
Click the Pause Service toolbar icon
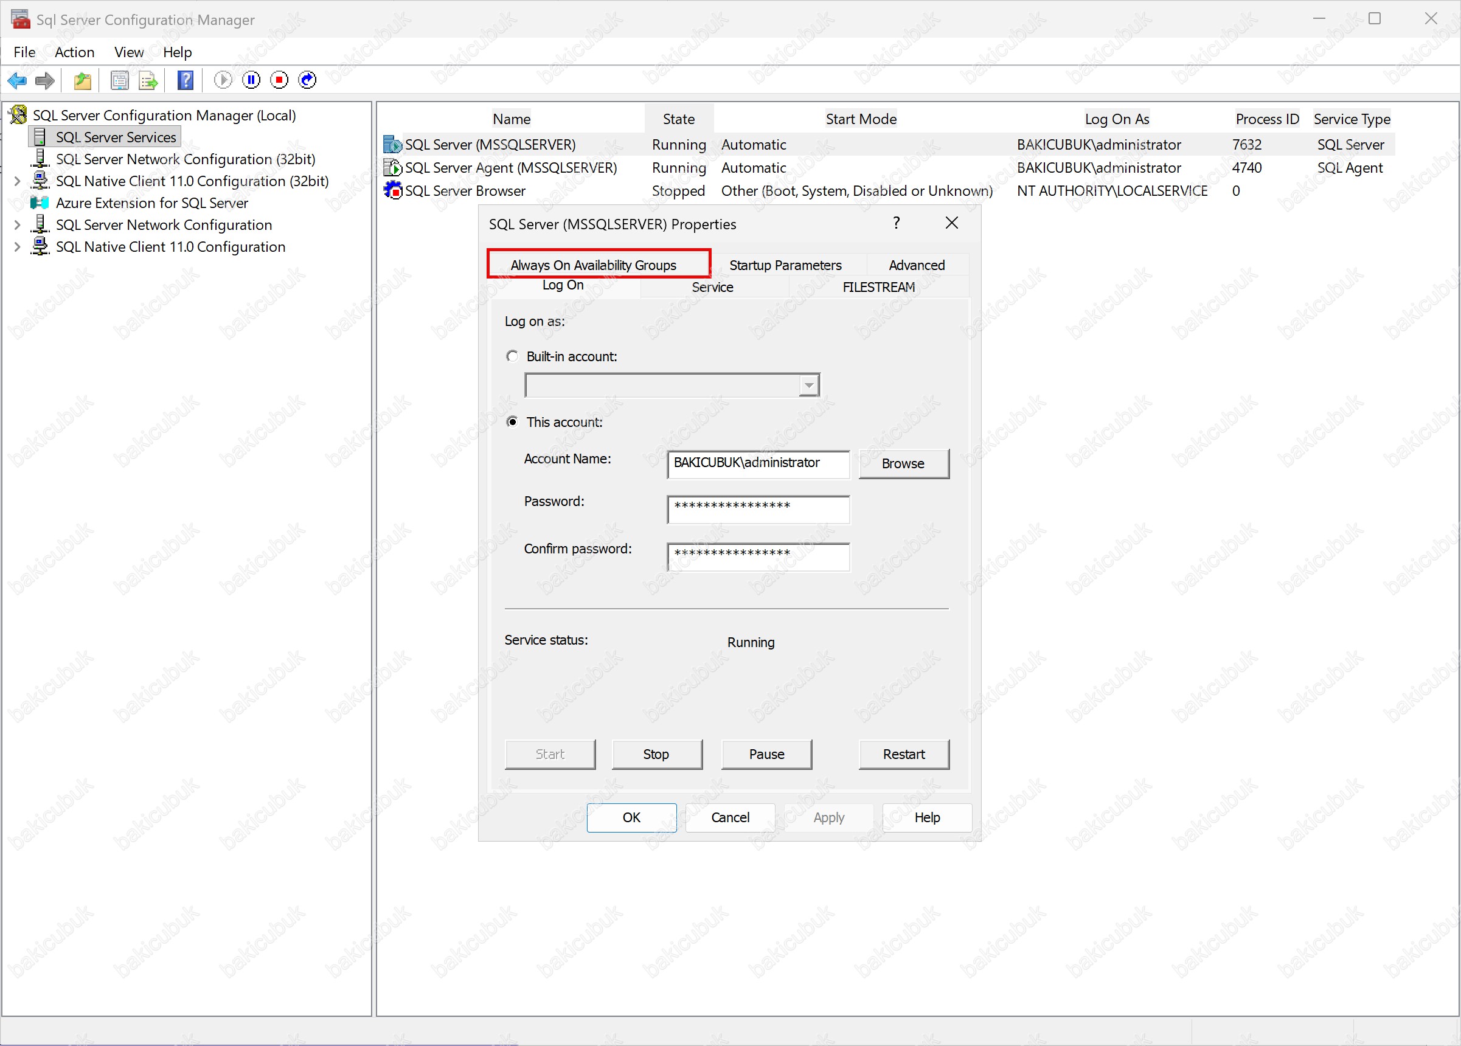[x=251, y=80]
